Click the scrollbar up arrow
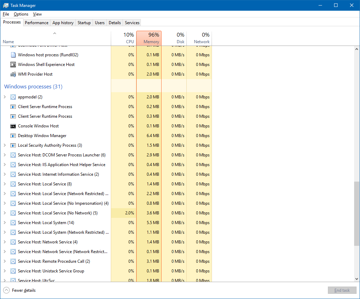 click(x=357, y=49)
